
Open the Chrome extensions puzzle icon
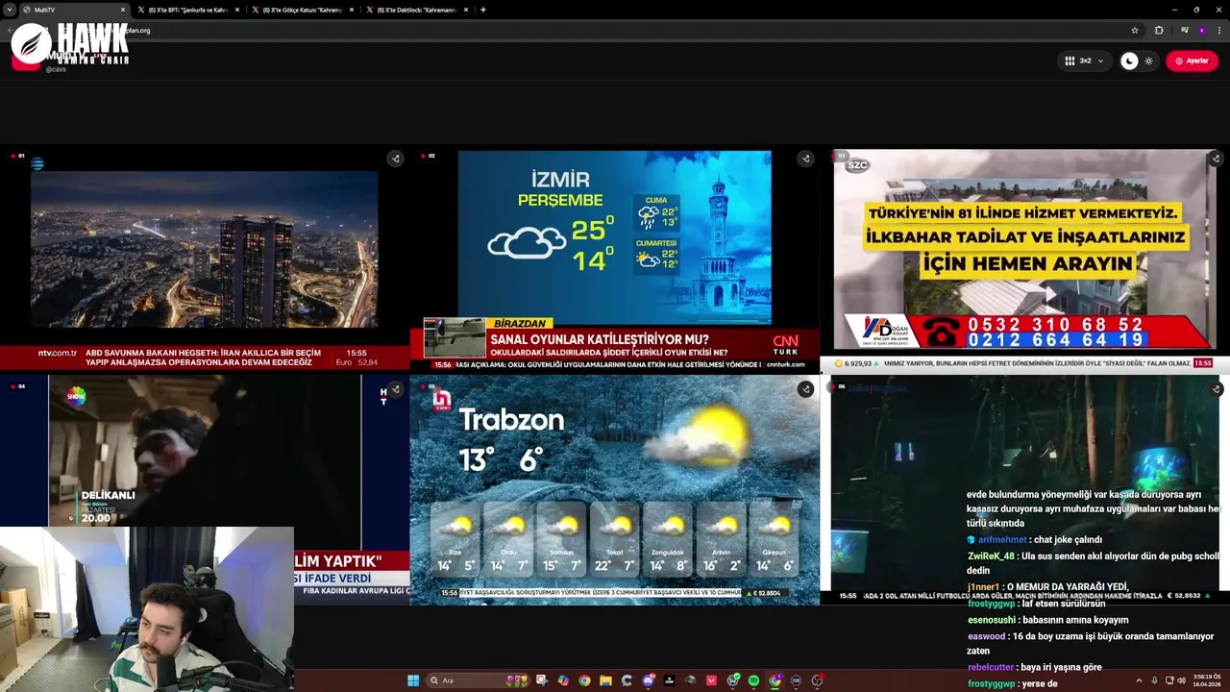(x=1159, y=30)
